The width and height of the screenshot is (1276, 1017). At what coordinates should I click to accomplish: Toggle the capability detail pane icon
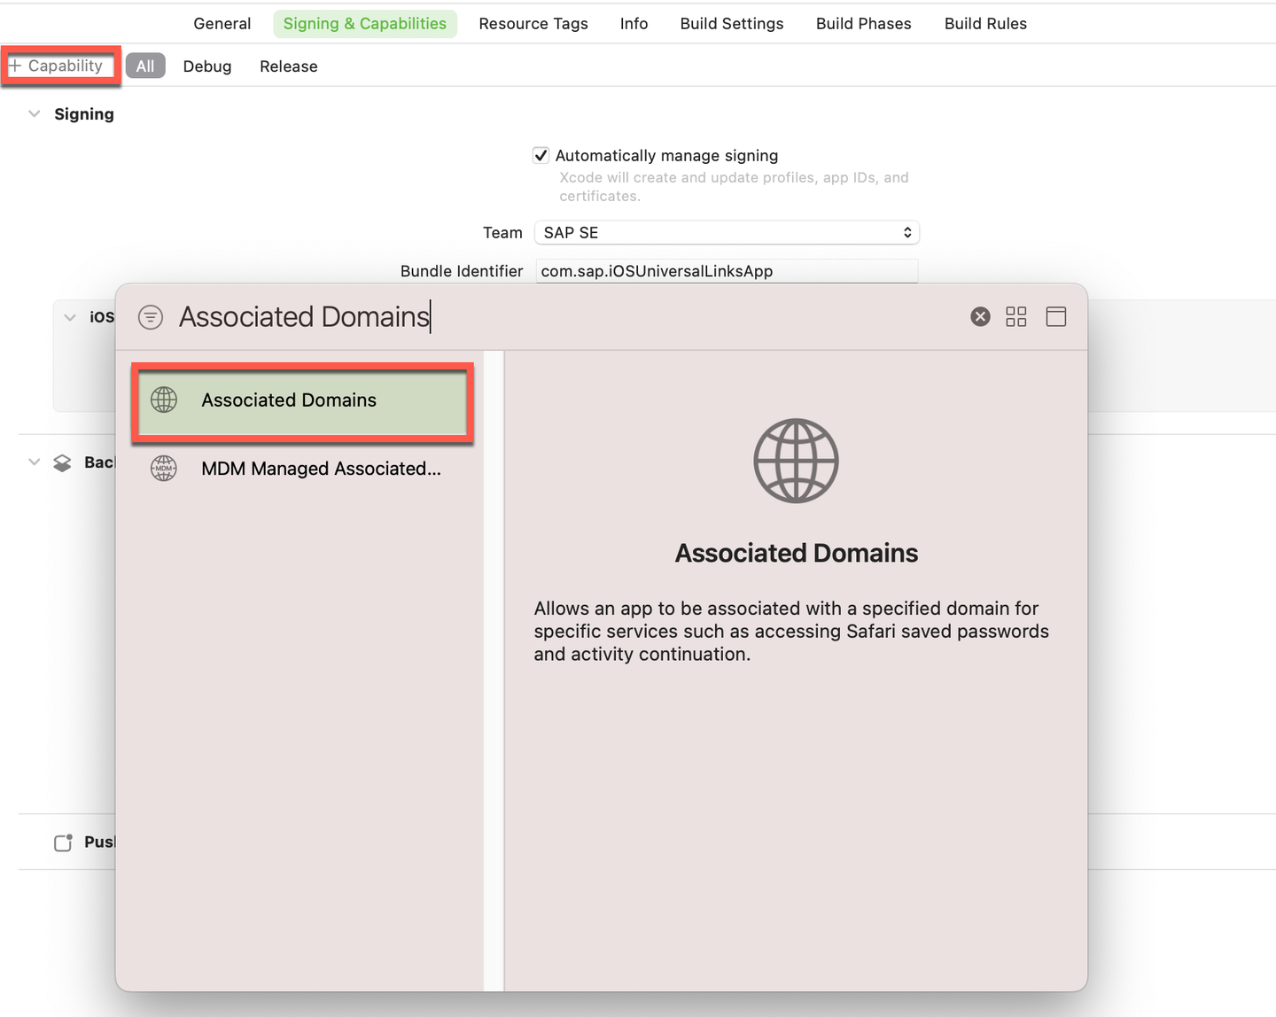coord(1056,316)
